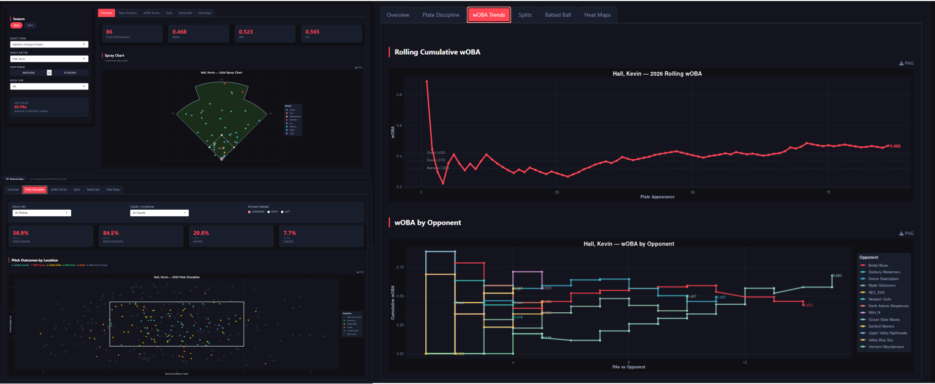Screen dimensions: 935x384
Task: Click the 0.523 OBP stat card
Action: (265, 33)
